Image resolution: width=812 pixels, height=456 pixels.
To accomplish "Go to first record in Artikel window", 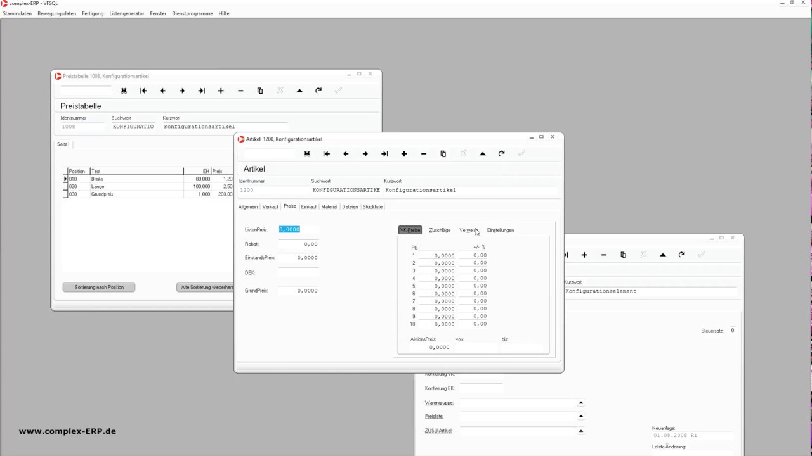I will click(x=327, y=154).
